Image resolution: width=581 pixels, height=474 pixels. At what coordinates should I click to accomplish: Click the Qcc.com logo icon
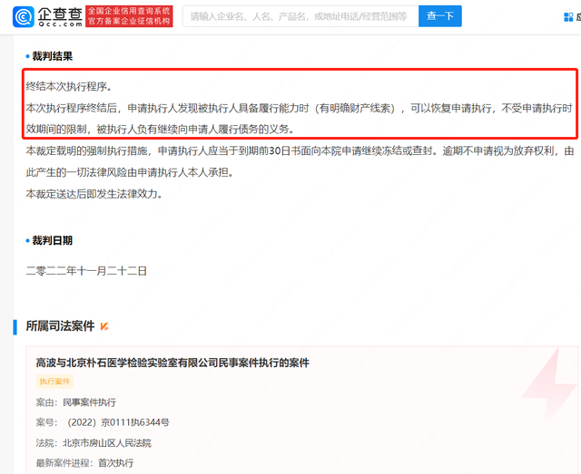pyautogui.click(x=24, y=16)
